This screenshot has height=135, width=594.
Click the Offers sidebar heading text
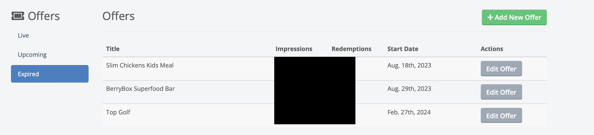44,16
